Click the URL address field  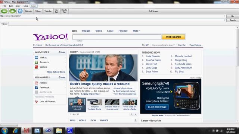112,16
